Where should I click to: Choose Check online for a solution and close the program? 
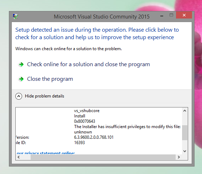point(88,64)
